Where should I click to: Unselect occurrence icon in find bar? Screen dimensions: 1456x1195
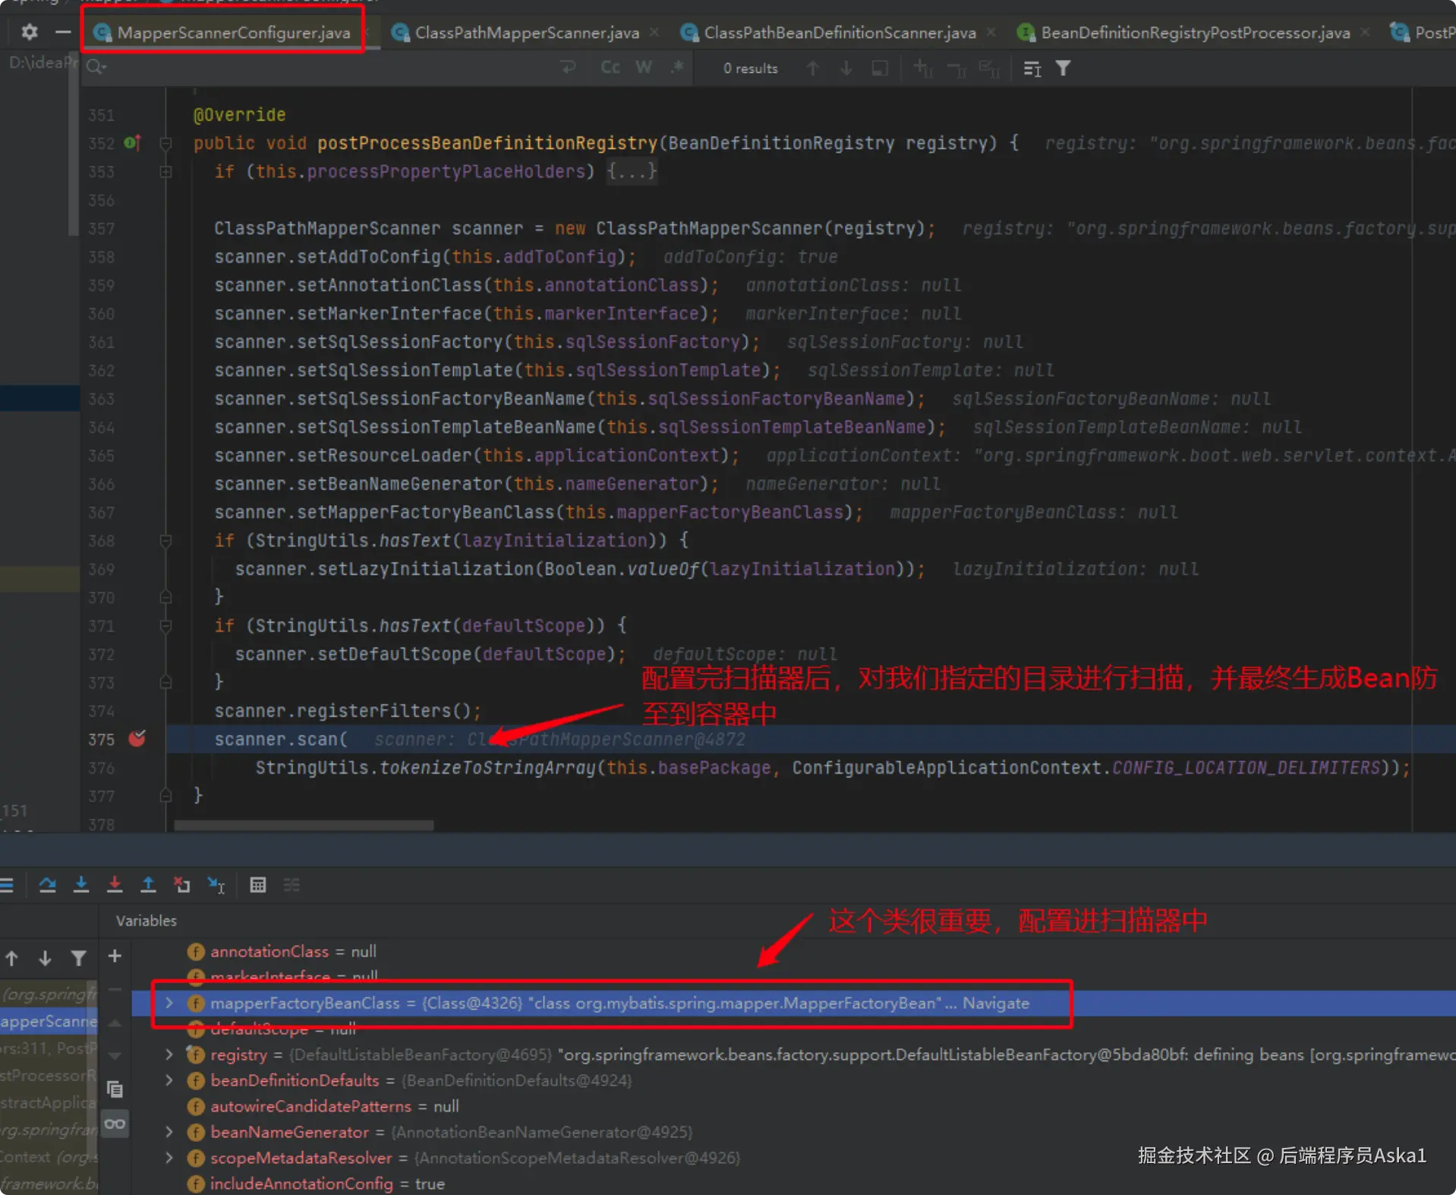[956, 69]
